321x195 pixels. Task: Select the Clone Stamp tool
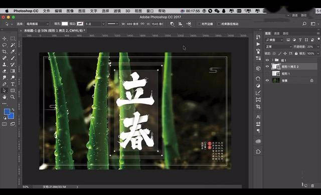[x=5, y=65]
